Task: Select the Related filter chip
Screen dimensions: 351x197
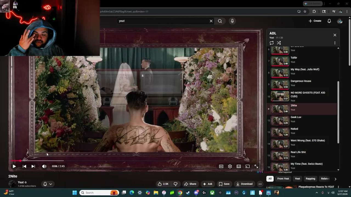Action: (x=325, y=179)
